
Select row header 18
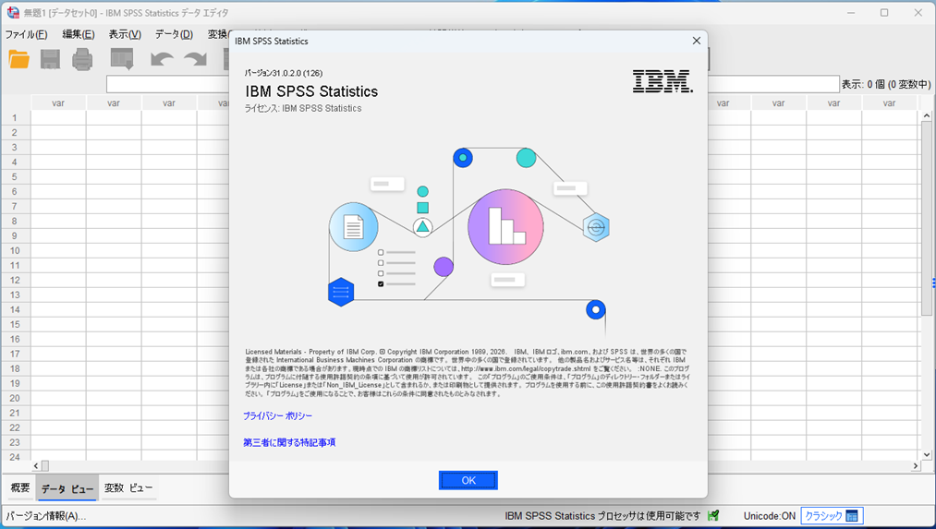15,368
